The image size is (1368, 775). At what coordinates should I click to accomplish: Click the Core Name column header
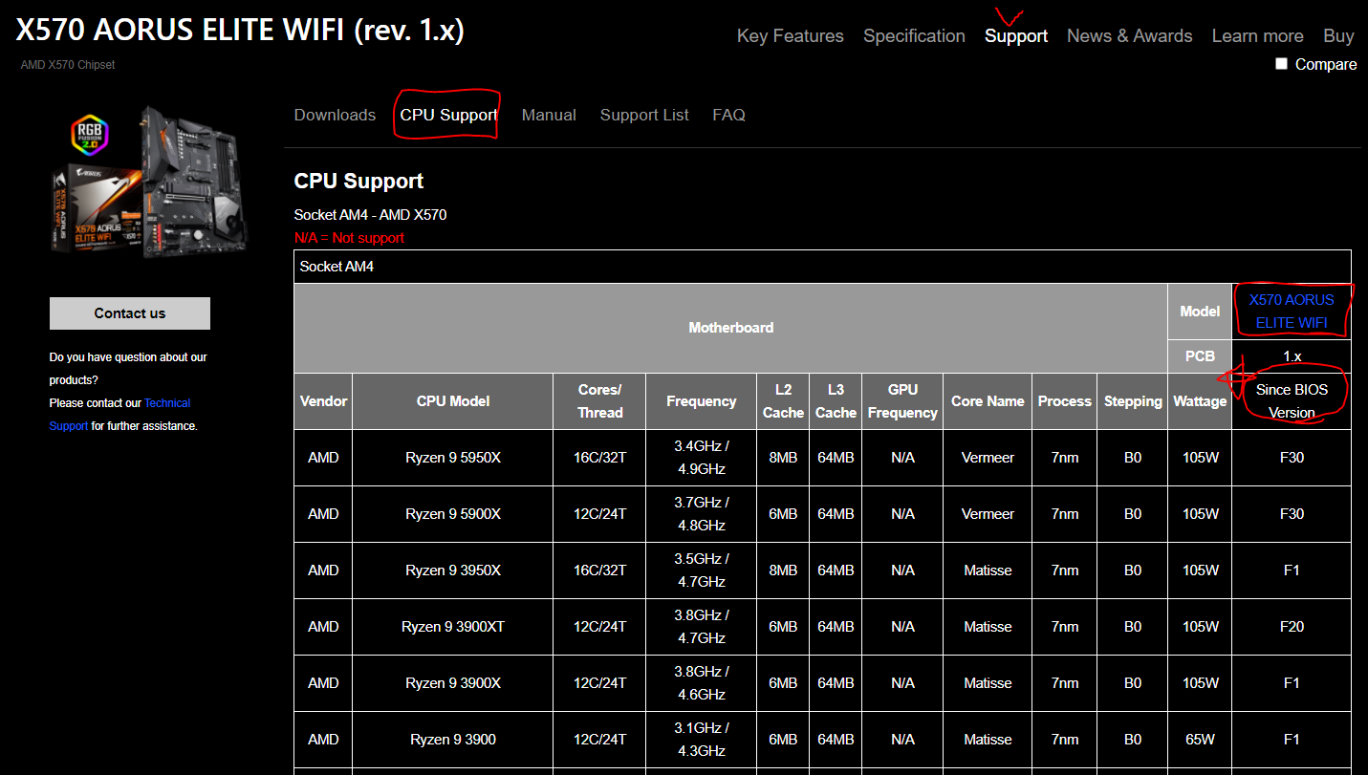tap(988, 401)
